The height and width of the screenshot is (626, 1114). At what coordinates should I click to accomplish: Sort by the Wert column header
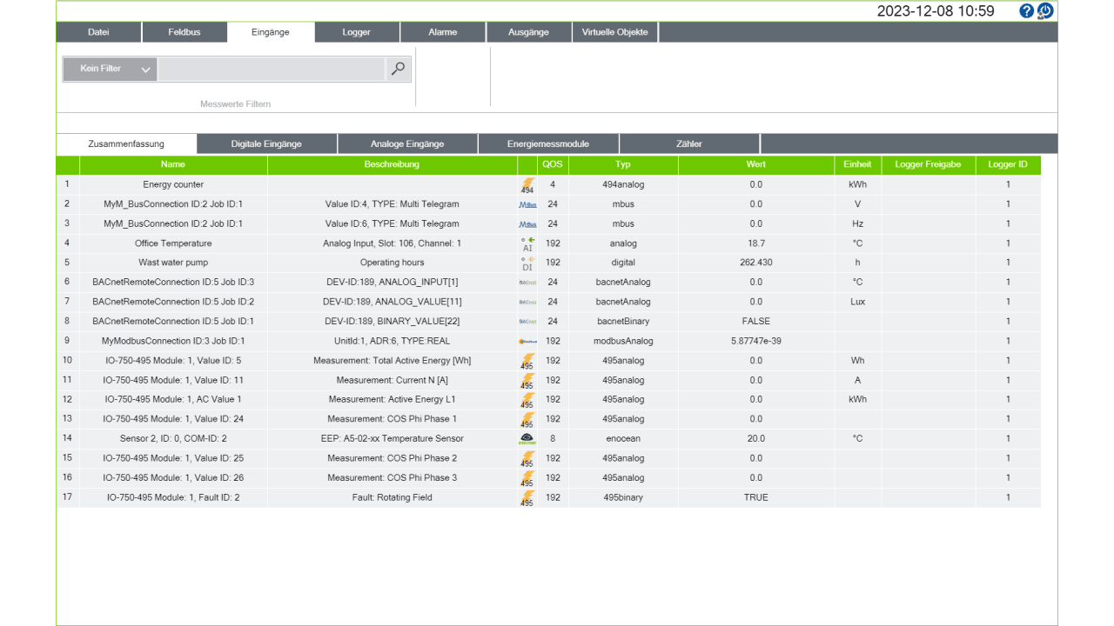(755, 164)
